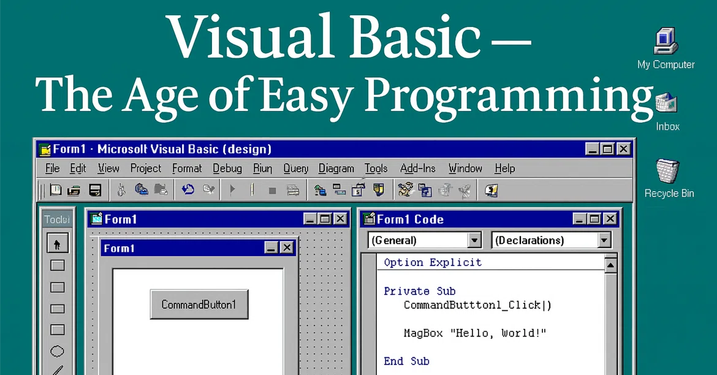Click the 'Private Sub' code line

point(419,291)
